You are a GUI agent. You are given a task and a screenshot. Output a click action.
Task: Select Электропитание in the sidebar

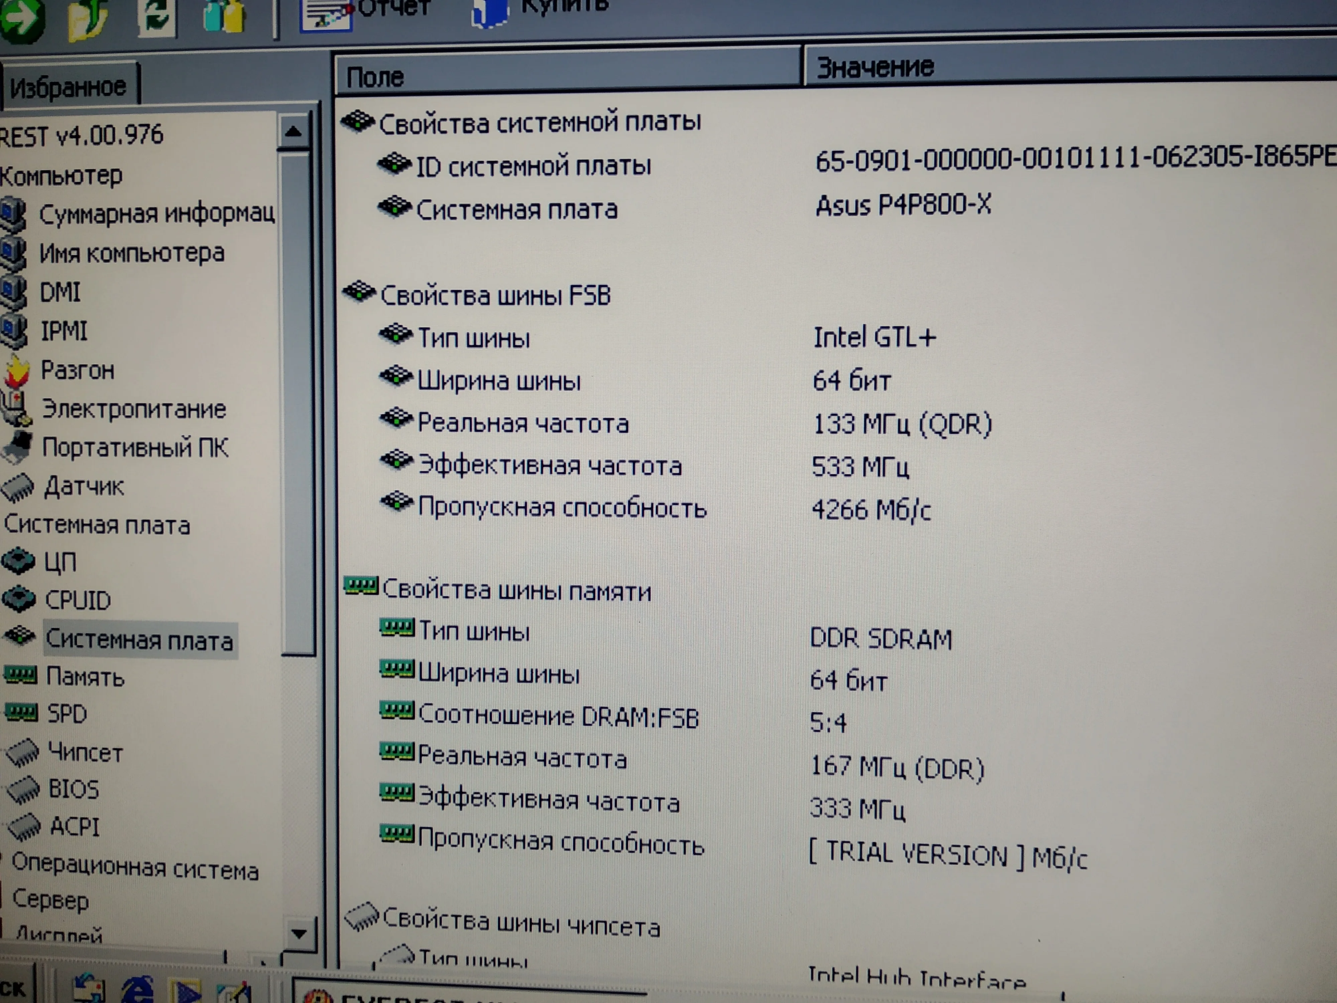pyautogui.click(x=134, y=409)
